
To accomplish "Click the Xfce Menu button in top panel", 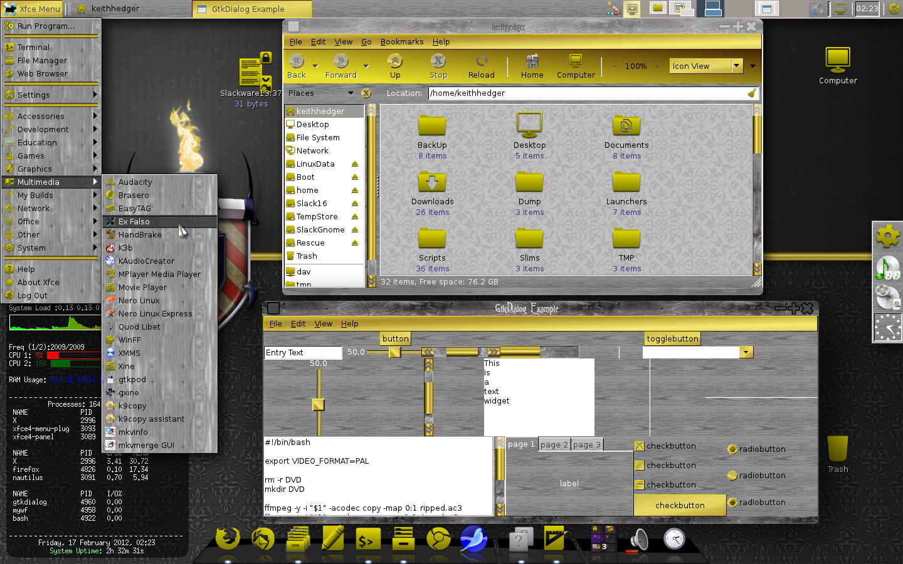I will click(33, 9).
